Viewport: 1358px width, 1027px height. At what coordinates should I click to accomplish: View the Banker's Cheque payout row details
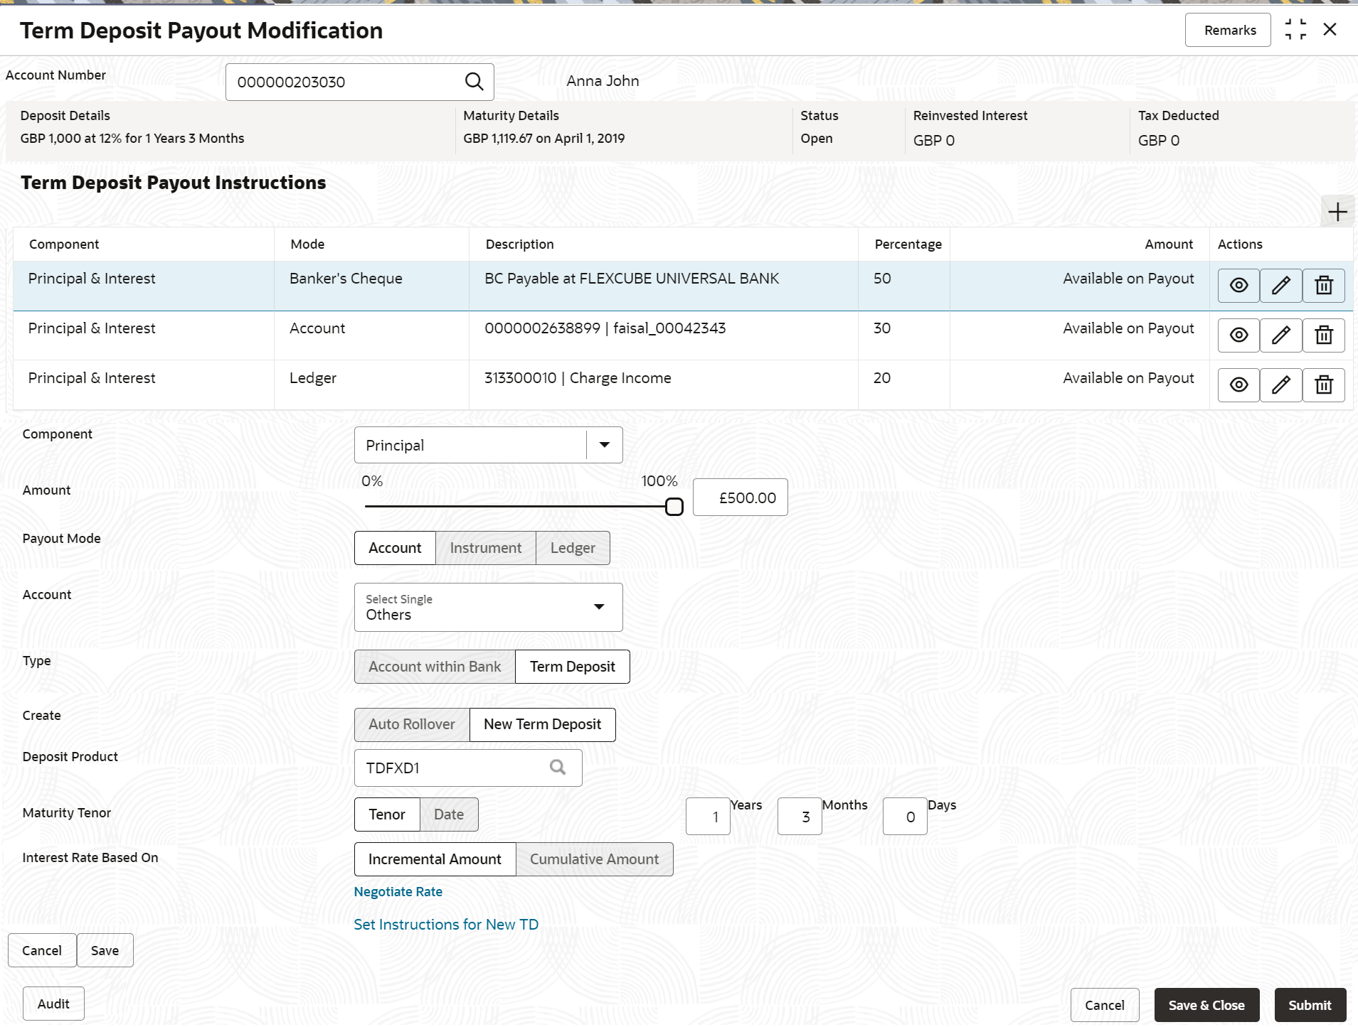pyautogui.click(x=1238, y=286)
